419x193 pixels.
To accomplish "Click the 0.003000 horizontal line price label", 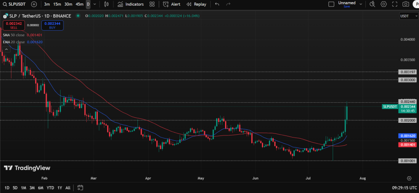I will [407, 80].
